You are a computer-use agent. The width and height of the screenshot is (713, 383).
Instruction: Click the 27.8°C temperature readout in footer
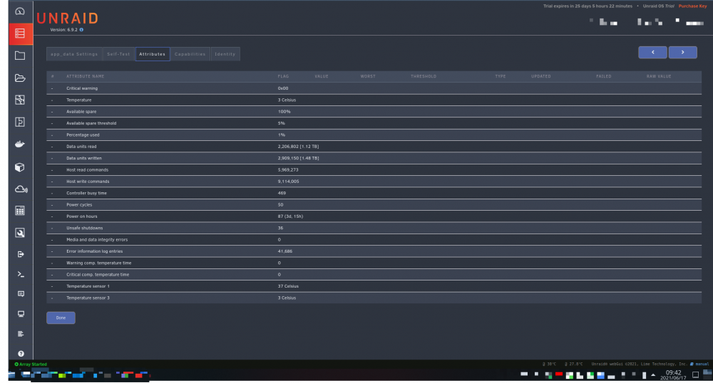click(x=574, y=364)
